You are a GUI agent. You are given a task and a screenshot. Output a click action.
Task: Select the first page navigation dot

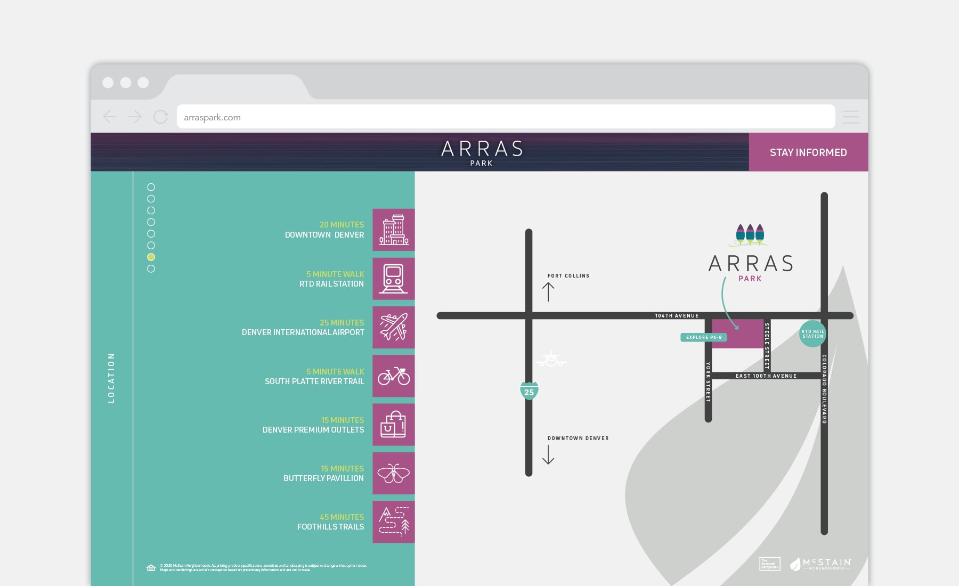(x=151, y=187)
